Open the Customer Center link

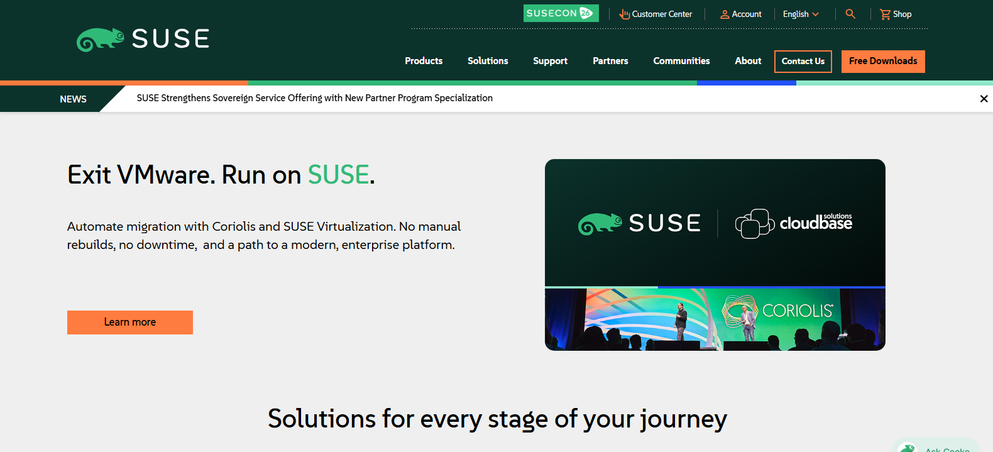(x=662, y=14)
